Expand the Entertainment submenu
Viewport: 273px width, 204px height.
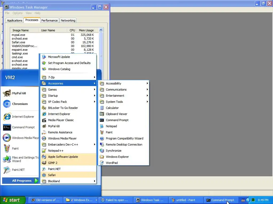click(124, 96)
